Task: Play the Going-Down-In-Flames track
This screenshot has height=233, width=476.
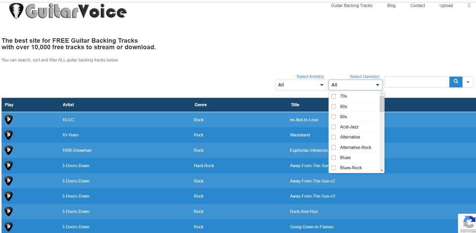Action: pos(9,227)
